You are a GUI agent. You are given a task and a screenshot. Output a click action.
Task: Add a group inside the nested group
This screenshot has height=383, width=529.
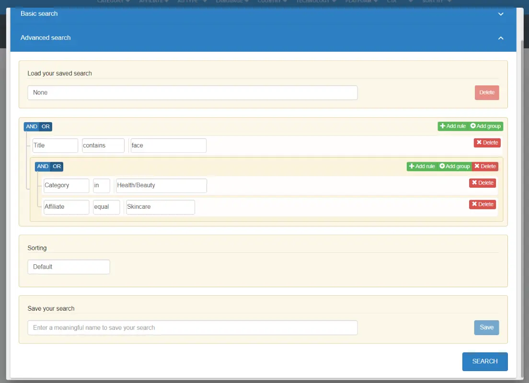(455, 167)
